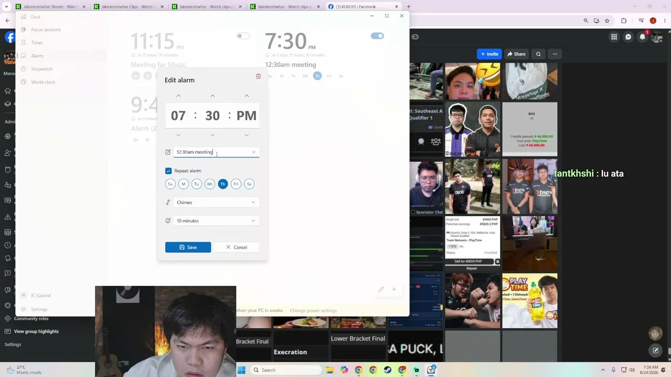Viewport: 671px width, 377px height.
Task: Open Steam from the taskbar
Action: 387,370
